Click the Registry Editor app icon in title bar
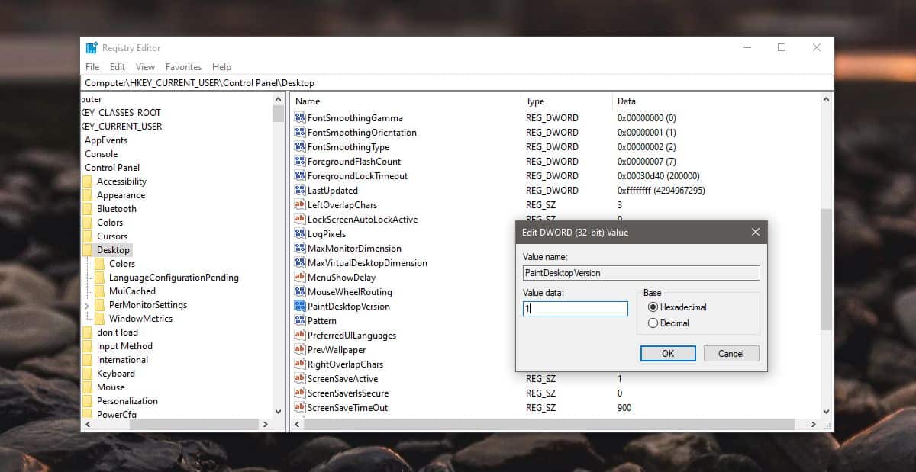The width and height of the screenshot is (916, 472). pyautogui.click(x=92, y=47)
